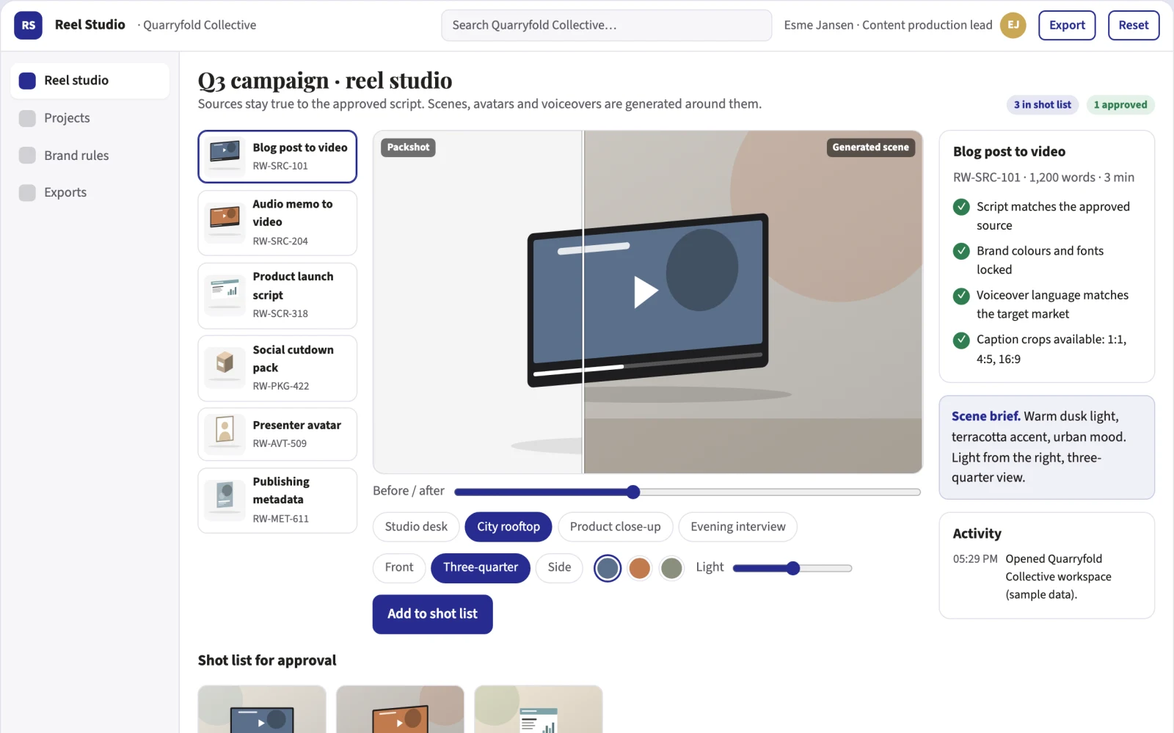Open the first blue-screen shot list thumbnail
The image size is (1174, 733).
(262, 710)
